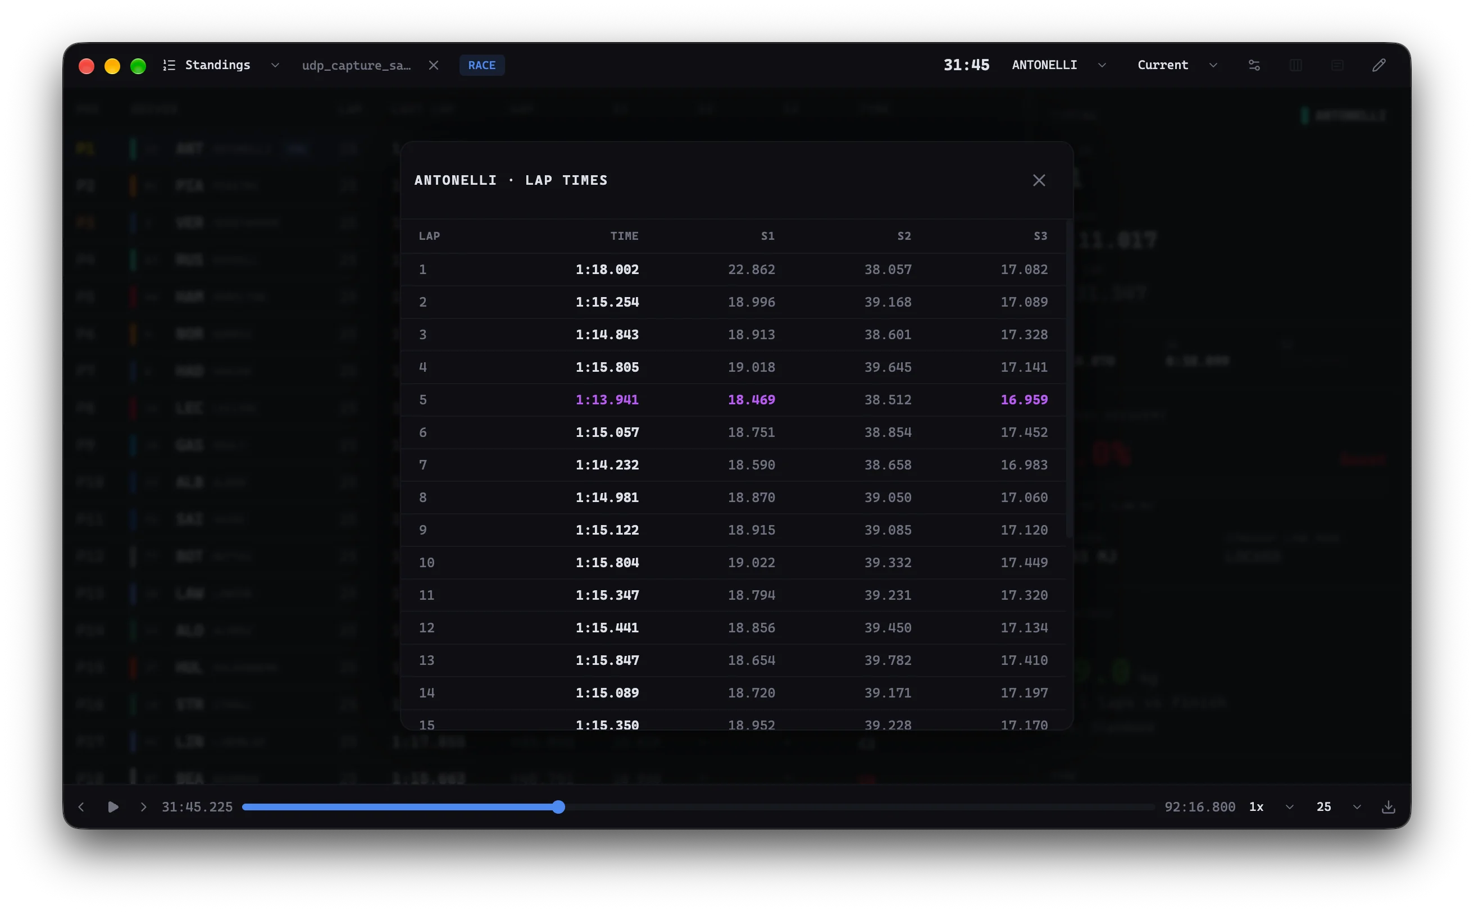Click the S1 column header
The height and width of the screenshot is (912, 1474).
(x=767, y=236)
